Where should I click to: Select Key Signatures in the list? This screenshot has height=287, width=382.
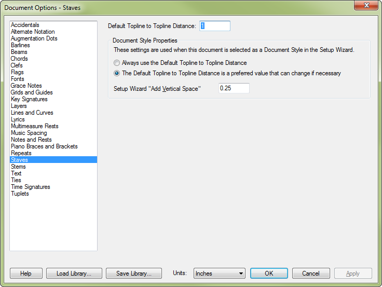29,99
